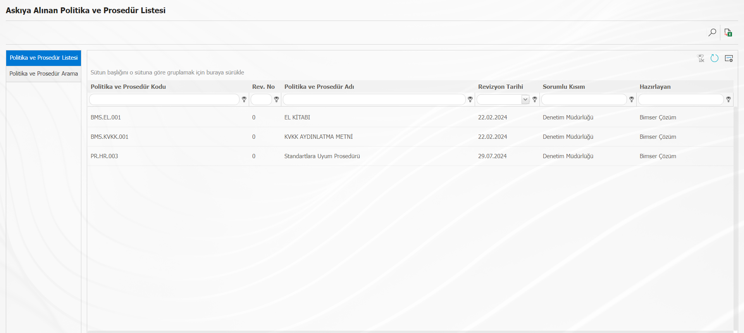This screenshot has height=333, width=744.
Task: Sort by Sorumlu Kısım header
Action: coord(564,87)
